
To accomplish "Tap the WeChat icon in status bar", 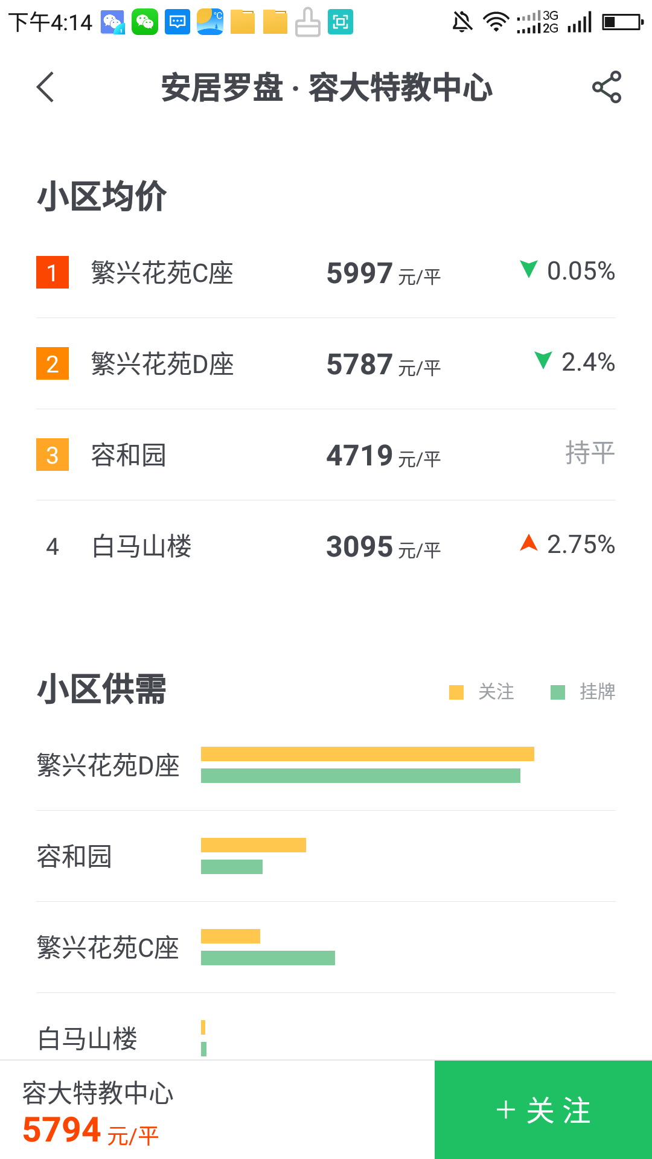I will (145, 23).
